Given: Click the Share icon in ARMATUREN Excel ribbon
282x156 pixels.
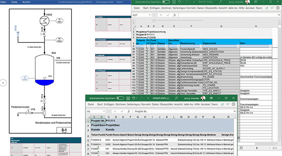Looking at the screenshot, I should point(222,104).
